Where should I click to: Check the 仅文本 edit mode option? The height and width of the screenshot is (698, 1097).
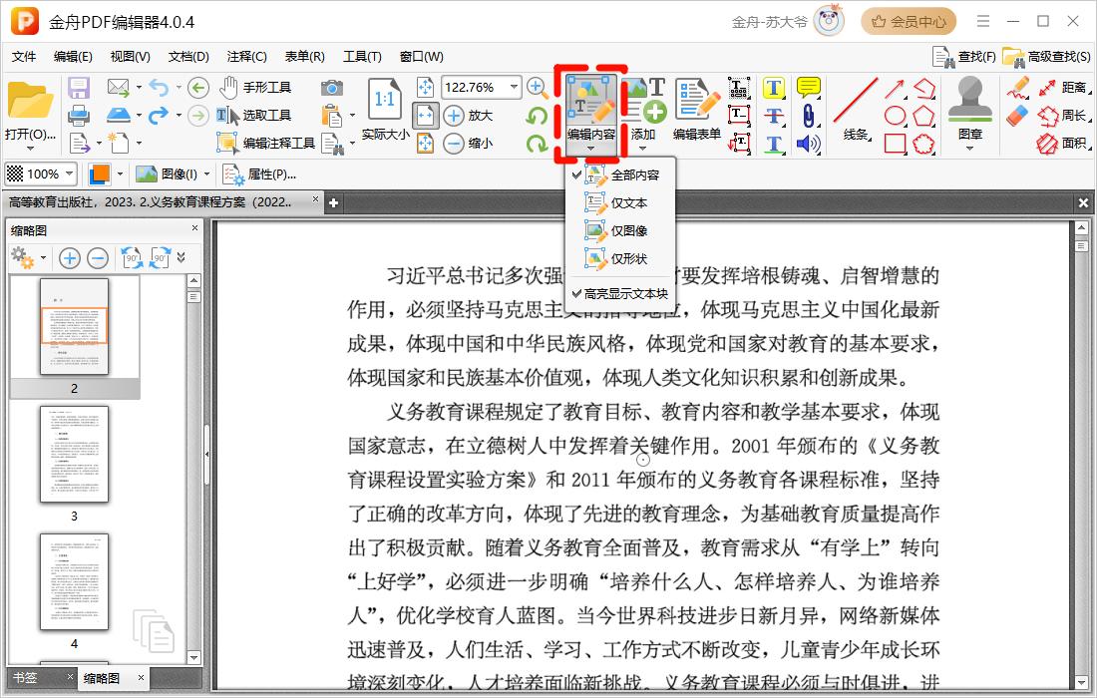pyautogui.click(x=628, y=203)
